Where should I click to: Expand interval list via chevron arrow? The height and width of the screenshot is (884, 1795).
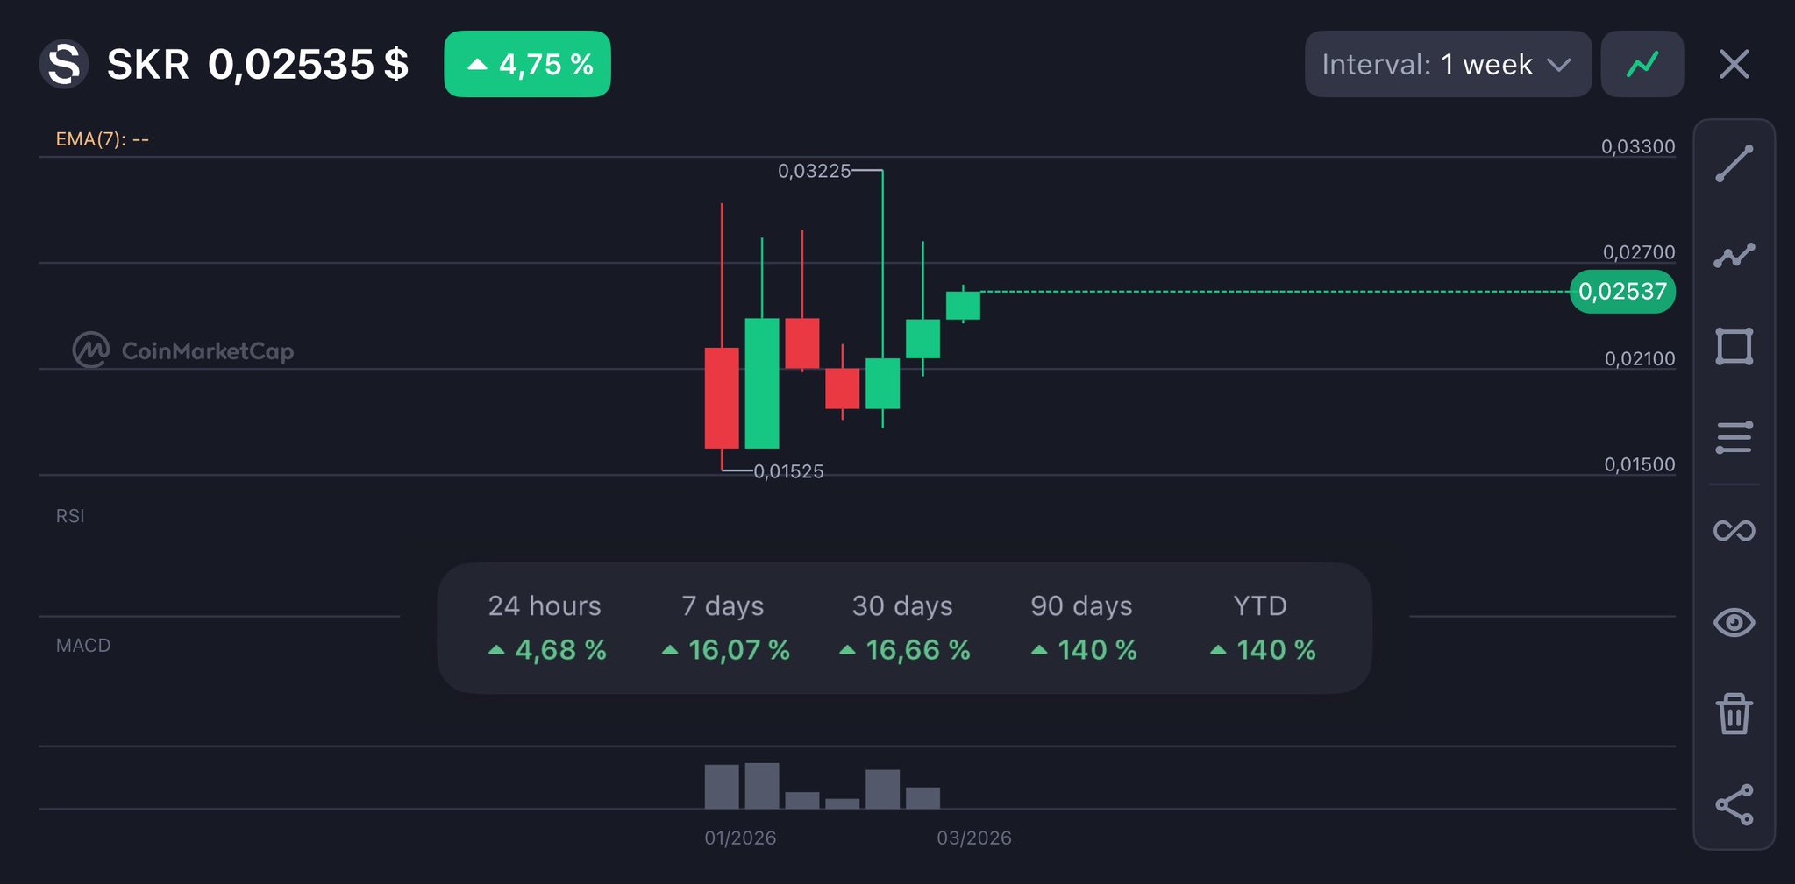1559,65
